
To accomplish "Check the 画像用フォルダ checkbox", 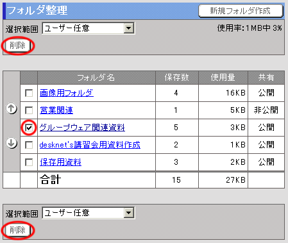I will pyautogui.click(x=29, y=93).
